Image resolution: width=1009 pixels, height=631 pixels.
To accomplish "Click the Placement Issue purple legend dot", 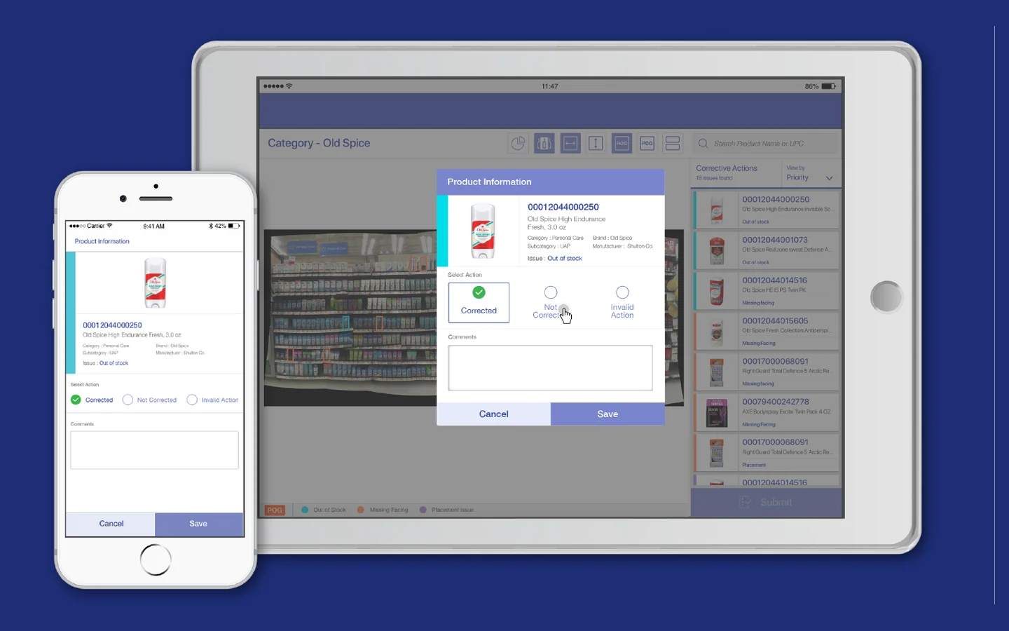I will coord(423,510).
